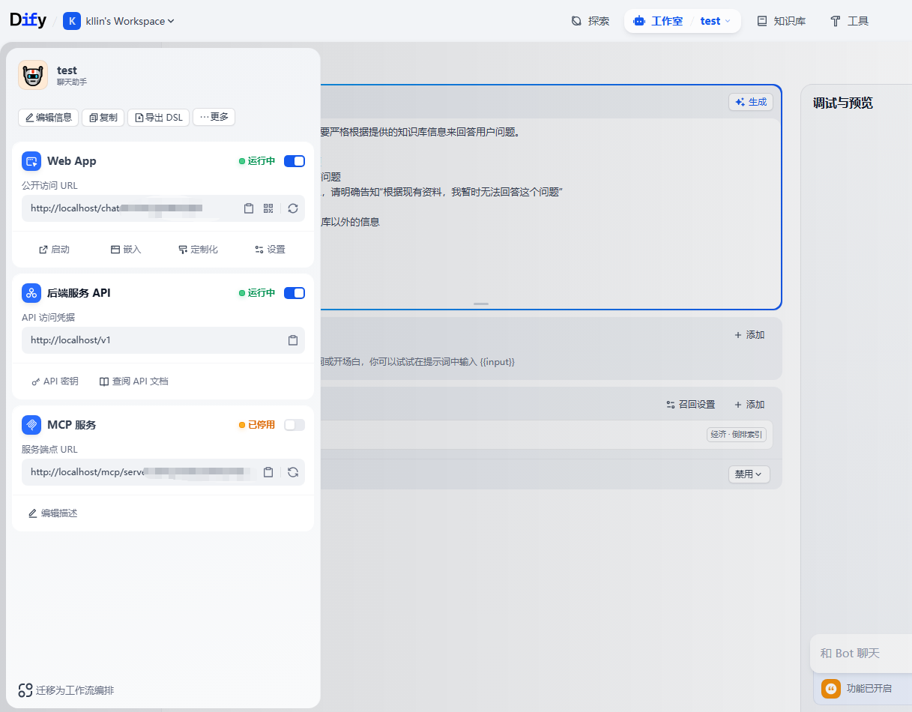
Task: Click the prompt editor resize handle
Action: [x=481, y=304]
